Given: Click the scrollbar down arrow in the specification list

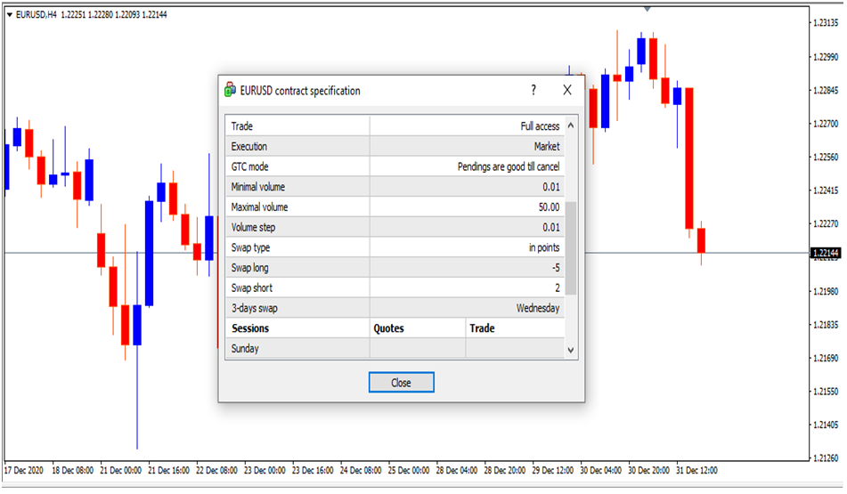Looking at the screenshot, I should tap(571, 351).
